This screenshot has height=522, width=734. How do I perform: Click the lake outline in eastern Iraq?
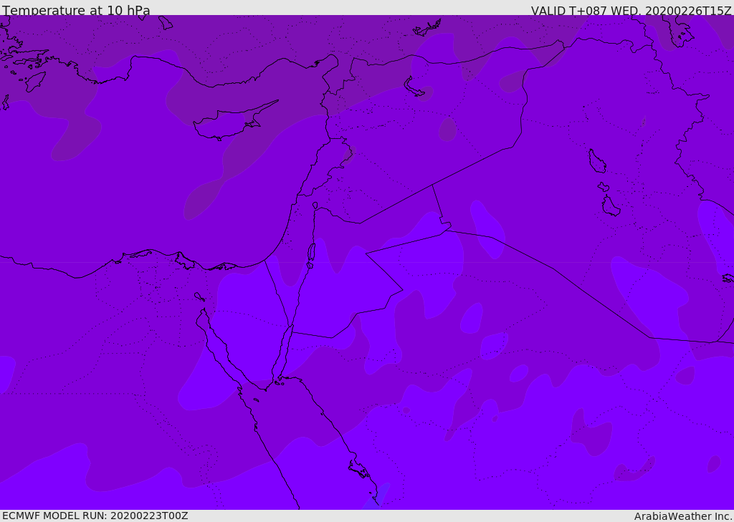pyautogui.click(x=597, y=161)
